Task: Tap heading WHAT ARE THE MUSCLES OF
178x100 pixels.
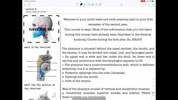Action: 40,85
